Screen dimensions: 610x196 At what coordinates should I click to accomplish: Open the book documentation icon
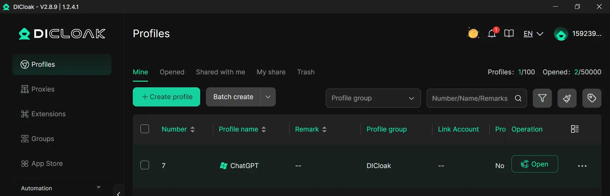[x=509, y=33]
